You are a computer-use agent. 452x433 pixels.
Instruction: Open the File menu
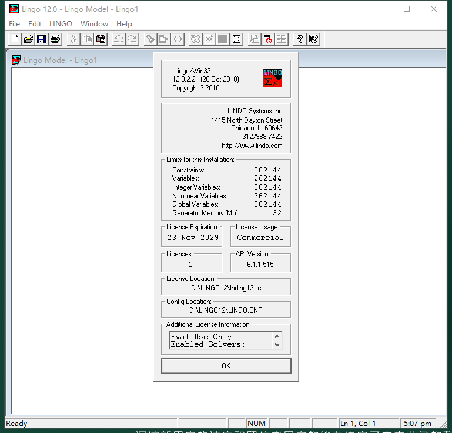click(15, 24)
